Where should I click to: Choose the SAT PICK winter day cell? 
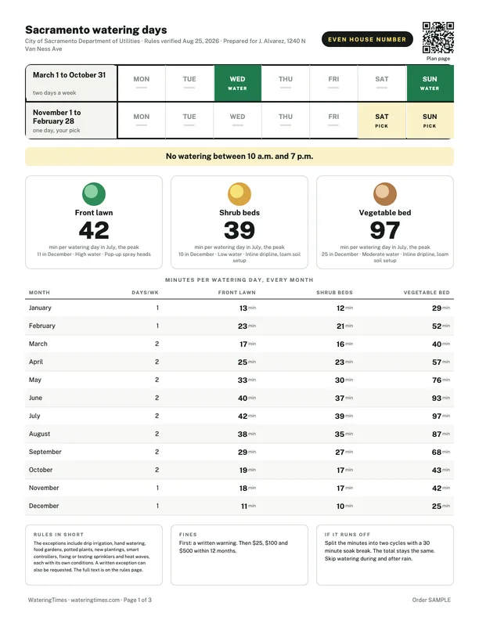(382, 121)
